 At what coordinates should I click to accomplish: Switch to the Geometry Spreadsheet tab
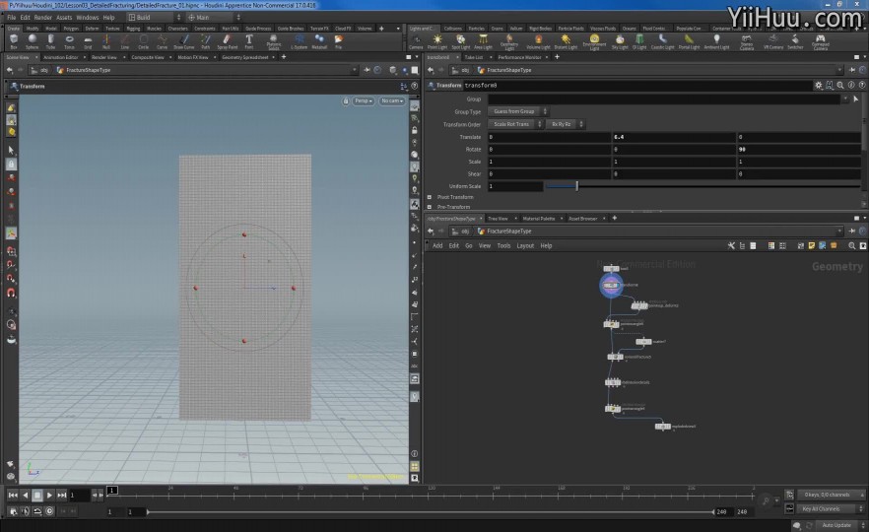coord(245,57)
